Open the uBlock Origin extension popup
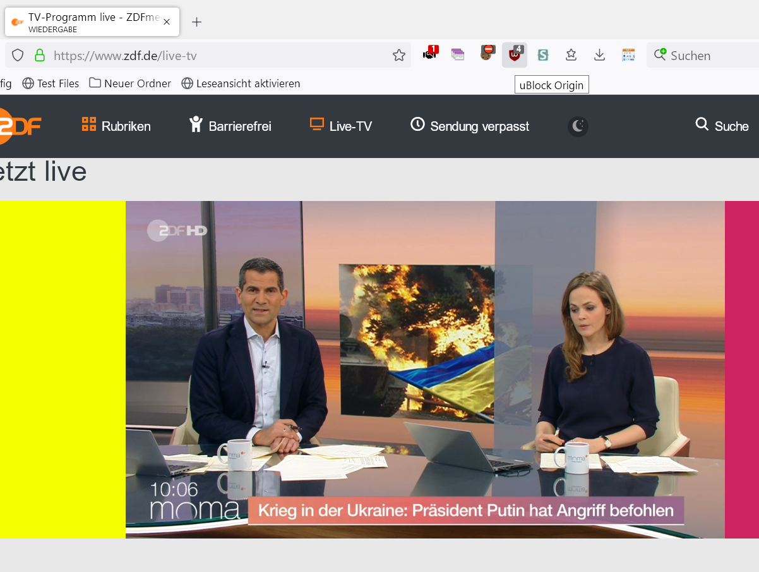759x572 pixels. (515, 55)
